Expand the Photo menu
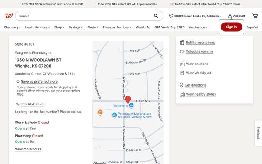 click(x=93, y=27)
